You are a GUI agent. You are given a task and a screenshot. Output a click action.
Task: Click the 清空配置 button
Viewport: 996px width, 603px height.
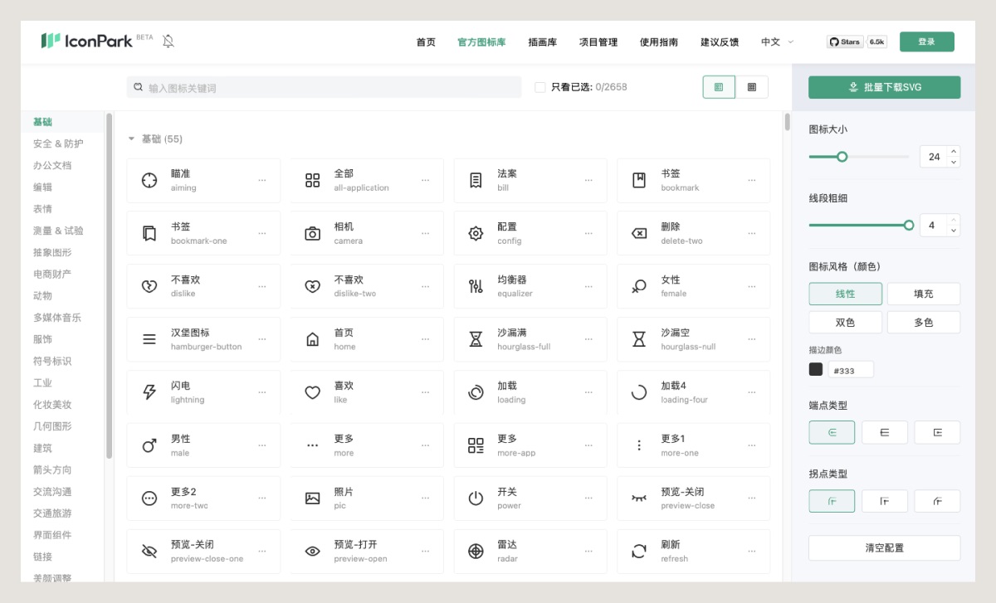tap(885, 548)
